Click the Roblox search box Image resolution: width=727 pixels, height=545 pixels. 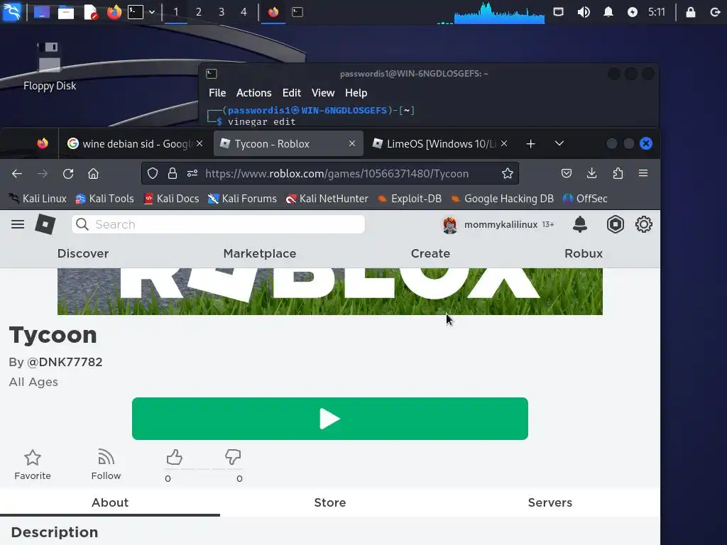coord(219,224)
